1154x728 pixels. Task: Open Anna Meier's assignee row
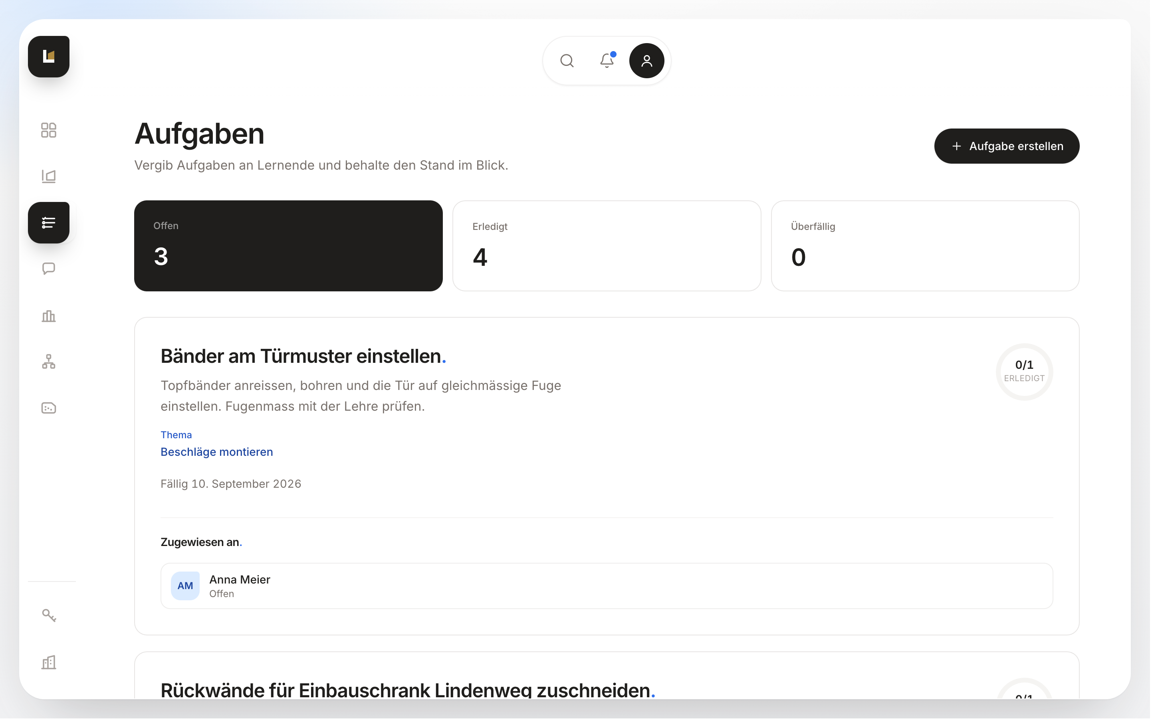(607, 586)
